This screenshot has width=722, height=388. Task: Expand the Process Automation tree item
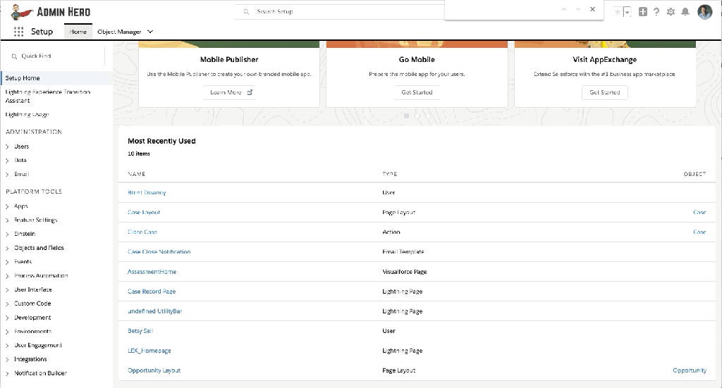tap(7, 276)
